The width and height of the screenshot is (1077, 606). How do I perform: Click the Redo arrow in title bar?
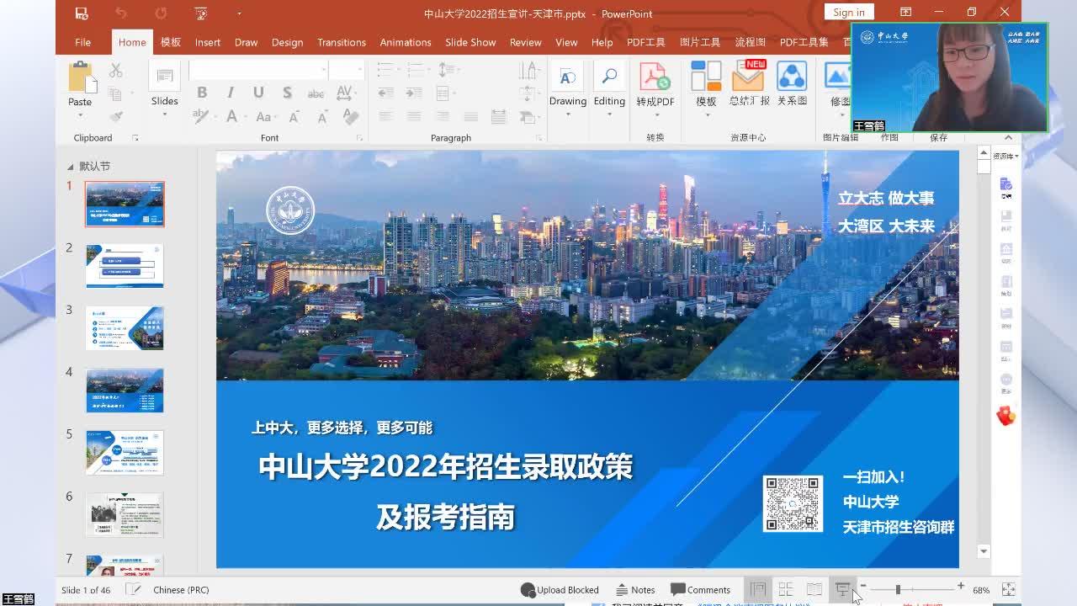(x=161, y=13)
